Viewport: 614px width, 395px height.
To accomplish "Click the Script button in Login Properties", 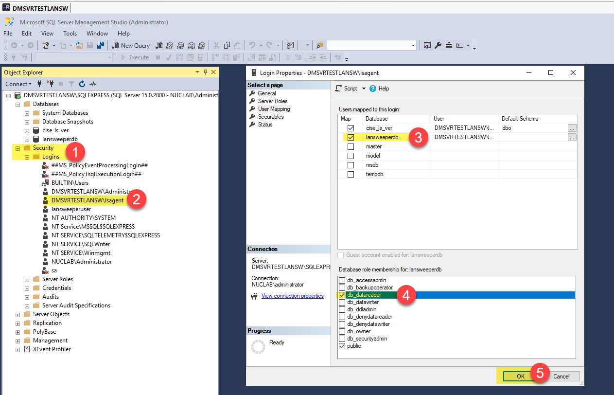I will [x=346, y=89].
